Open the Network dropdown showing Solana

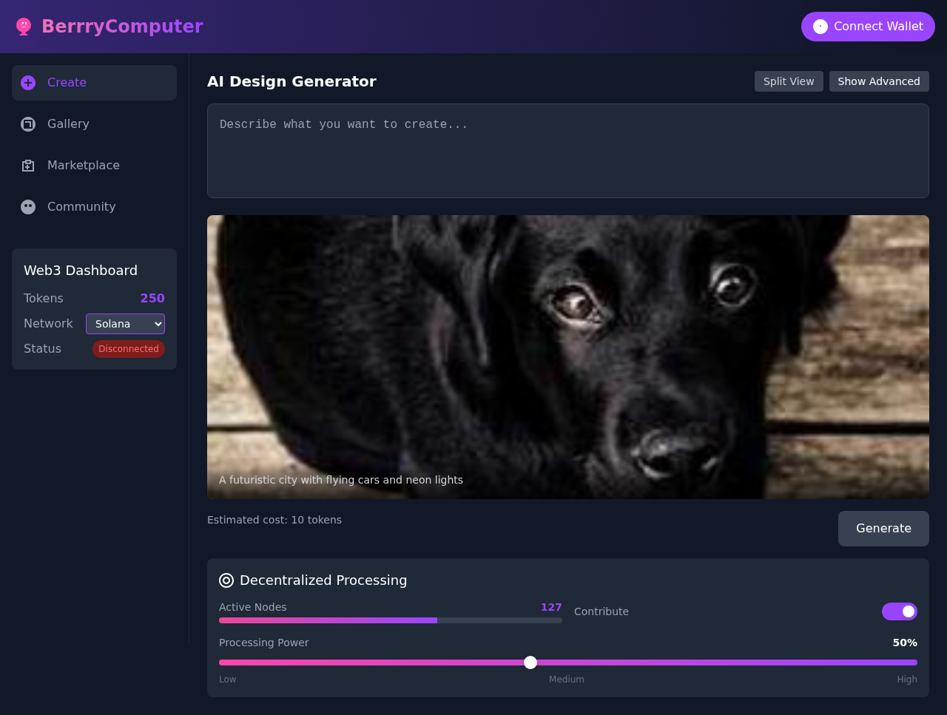coord(125,324)
